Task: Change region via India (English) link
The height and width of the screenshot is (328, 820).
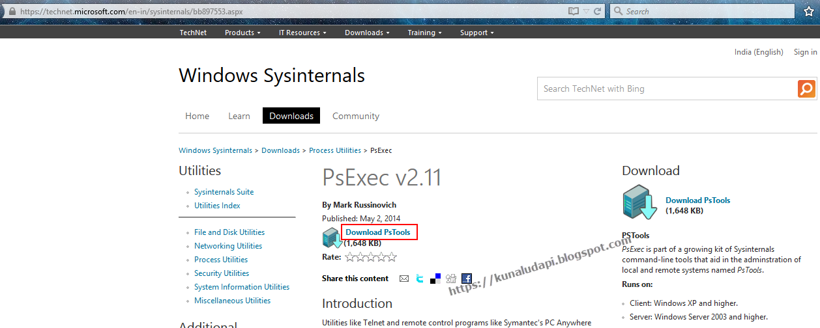Action: coord(759,52)
